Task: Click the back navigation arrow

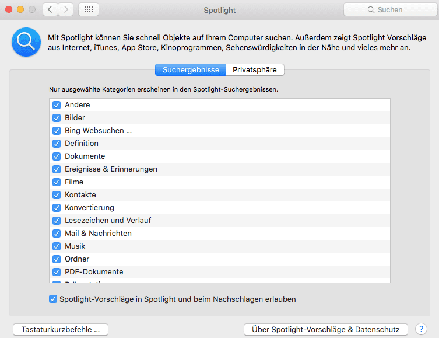Action: tap(50, 9)
